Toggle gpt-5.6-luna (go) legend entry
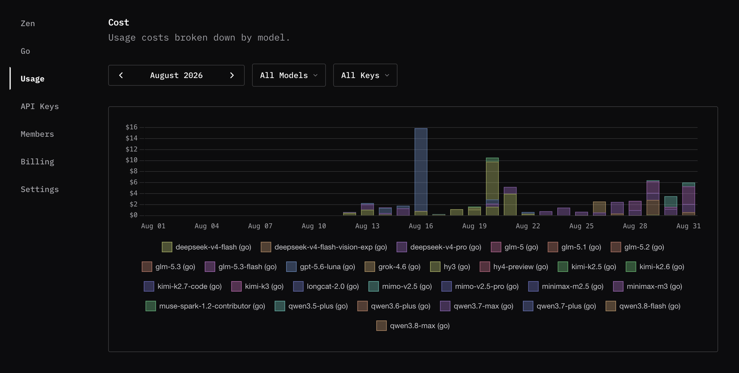739x373 pixels. click(x=321, y=267)
